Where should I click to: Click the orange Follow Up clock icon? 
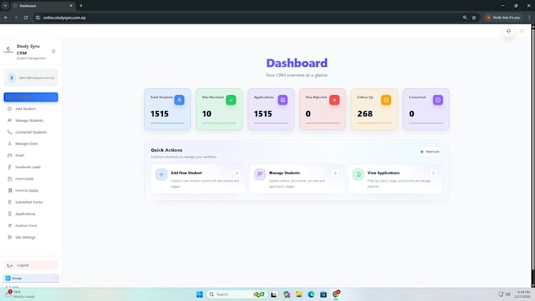[386, 100]
